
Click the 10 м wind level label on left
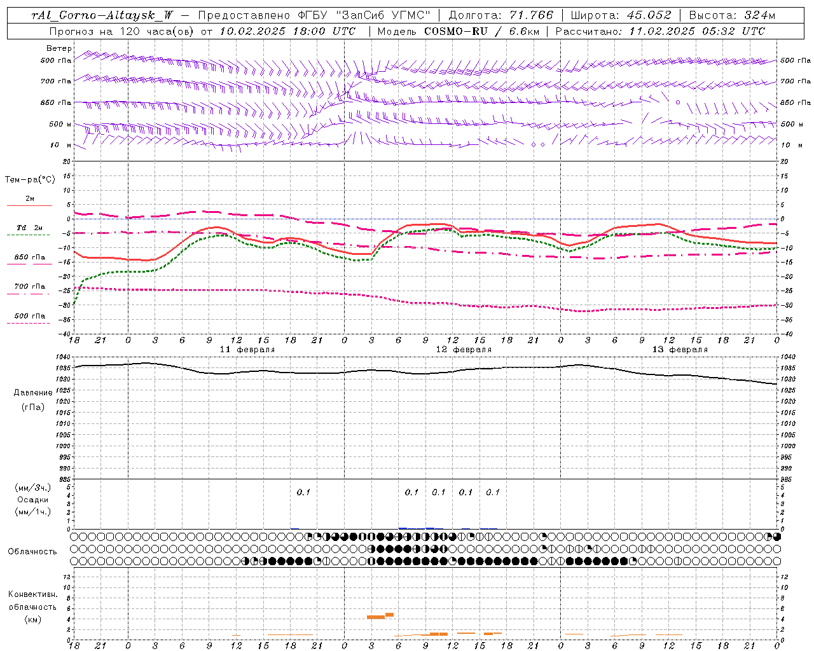pos(61,145)
